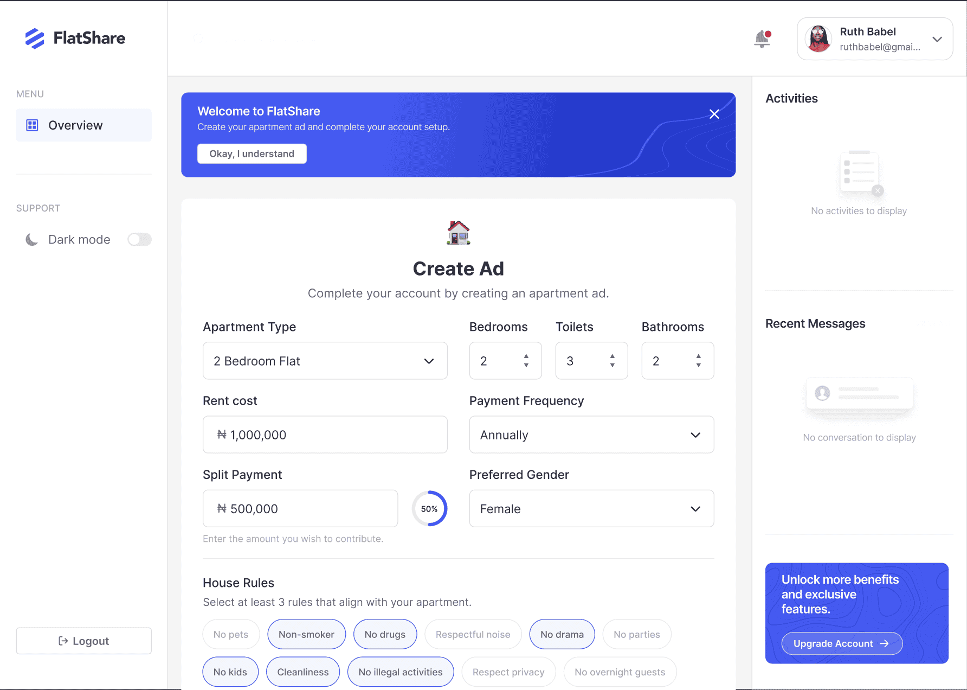Image resolution: width=967 pixels, height=690 pixels.
Task: Select the 'No parties' rule chip
Action: point(637,634)
